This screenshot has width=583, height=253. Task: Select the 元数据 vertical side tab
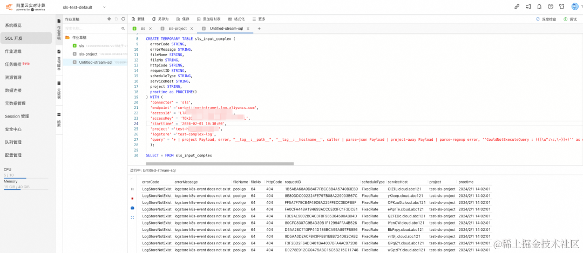(x=59, y=91)
